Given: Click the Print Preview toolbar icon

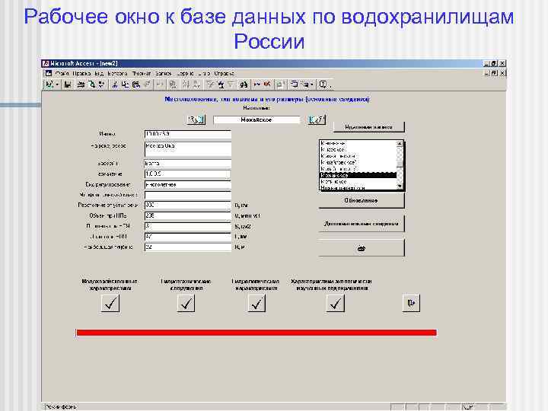Looking at the screenshot, I should pyautogui.click(x=91, y=84).
